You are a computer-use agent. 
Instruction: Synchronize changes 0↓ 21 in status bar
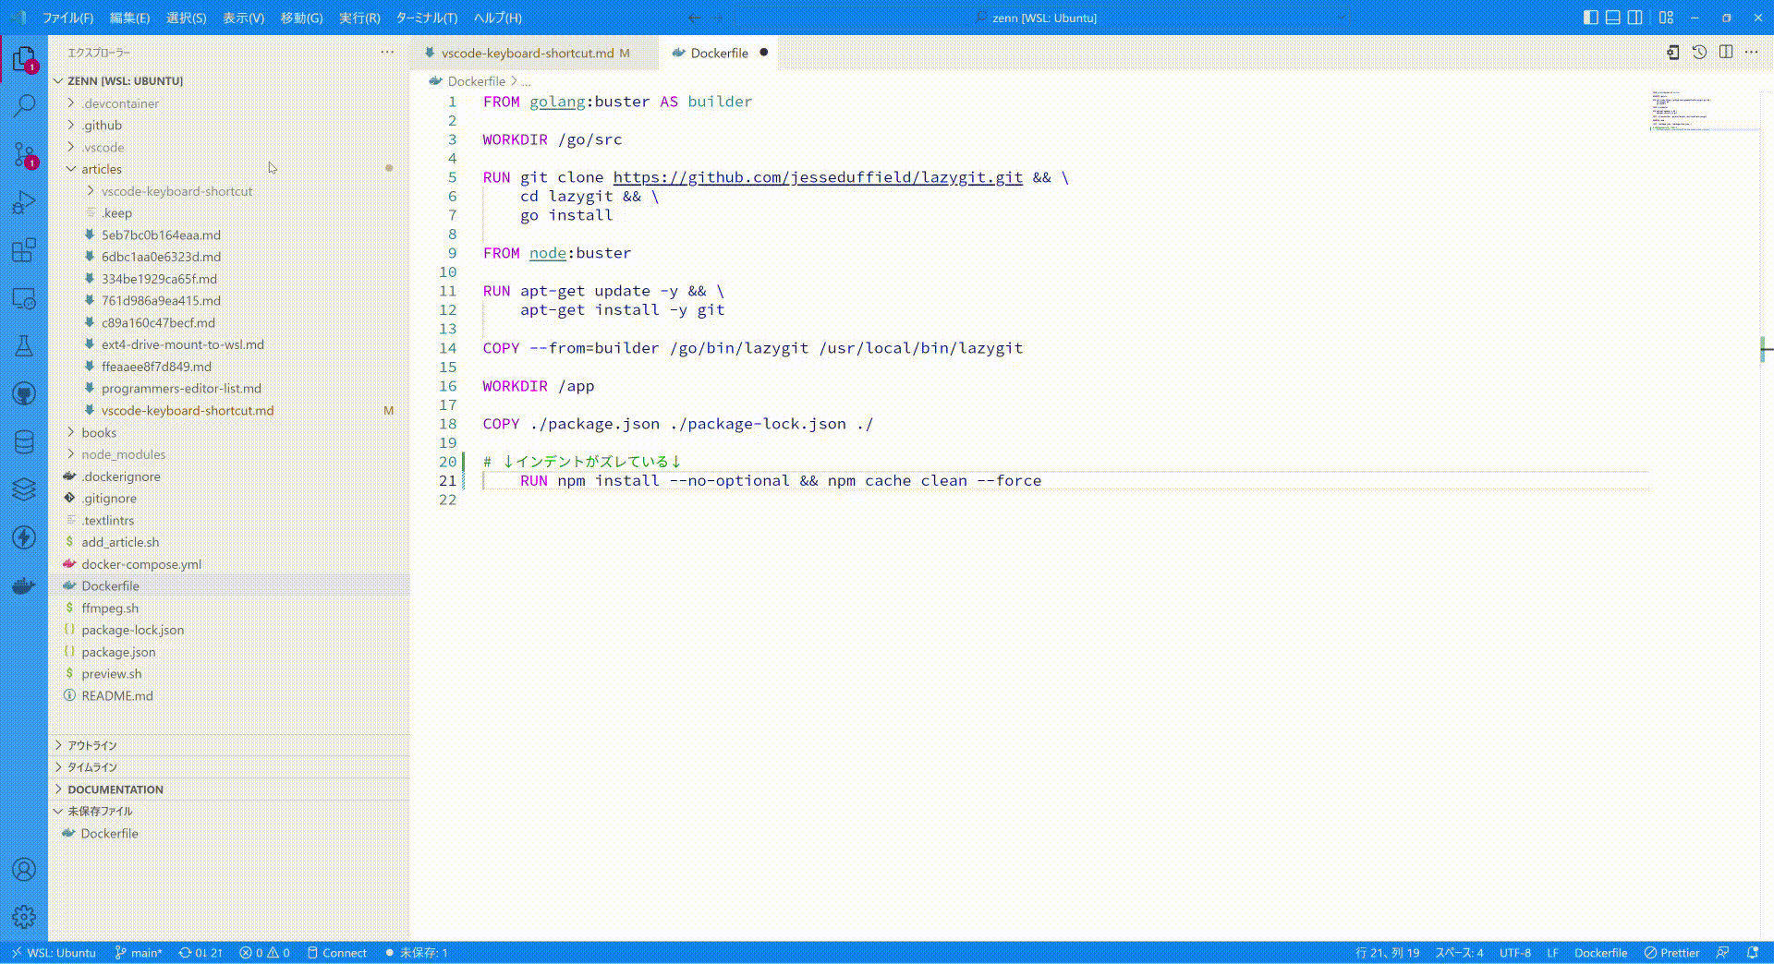point(200,953)
